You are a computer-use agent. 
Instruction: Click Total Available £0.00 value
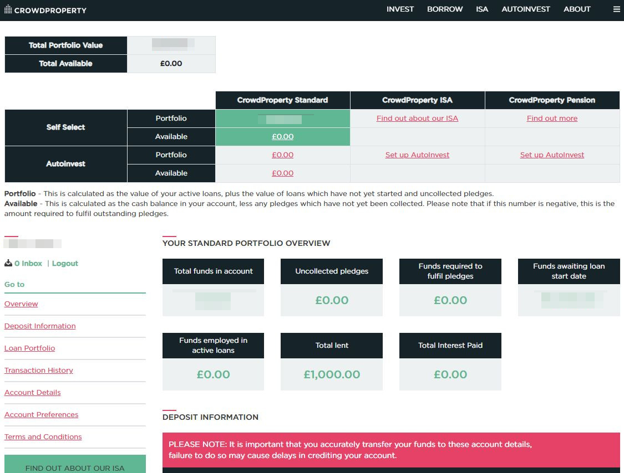coord(171,64)
